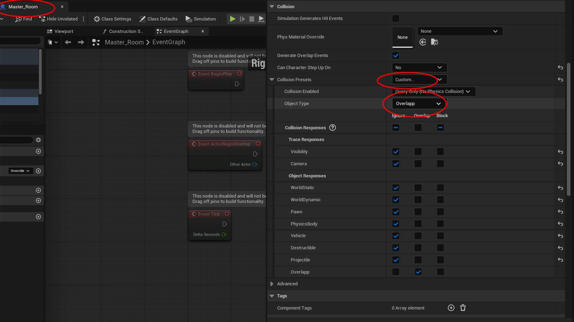Viewport: 574px width, 322px height.
Task: Toggle Generate Overlap Events checkbox
Action: click(396, 55)
